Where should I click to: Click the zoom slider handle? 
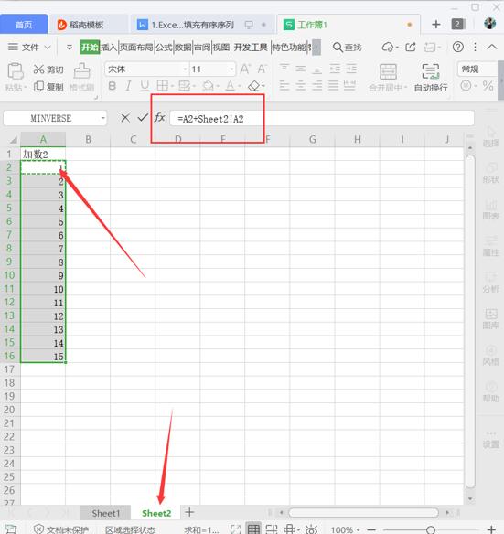click(x=431, y=529)
